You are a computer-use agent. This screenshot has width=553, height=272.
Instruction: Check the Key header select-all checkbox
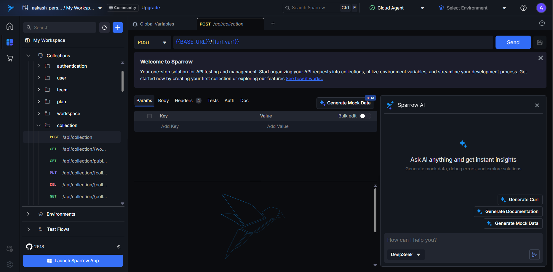(x=150, y=116)
